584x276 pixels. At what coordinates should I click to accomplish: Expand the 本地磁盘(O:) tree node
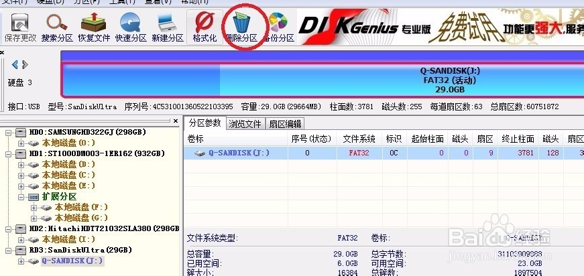[21, 143]
